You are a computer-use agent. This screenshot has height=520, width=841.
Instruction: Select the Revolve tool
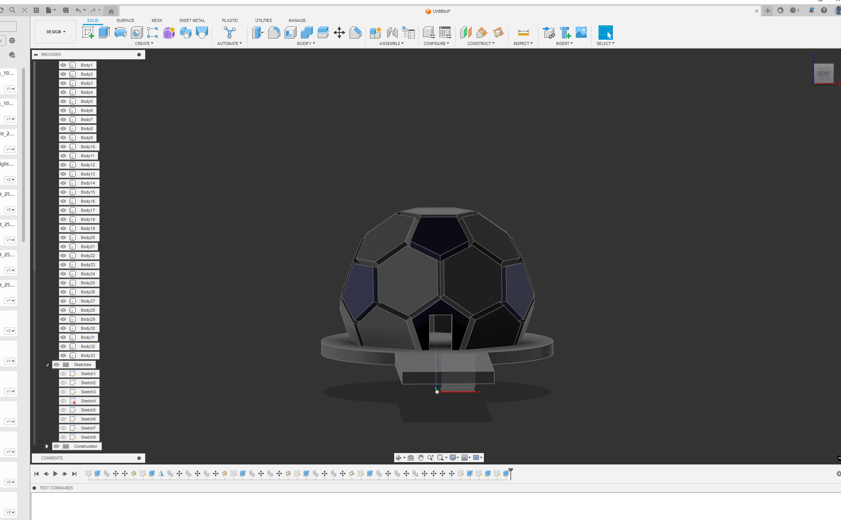120,33
